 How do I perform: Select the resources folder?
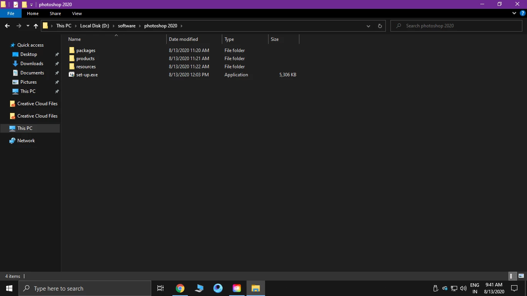82,67
